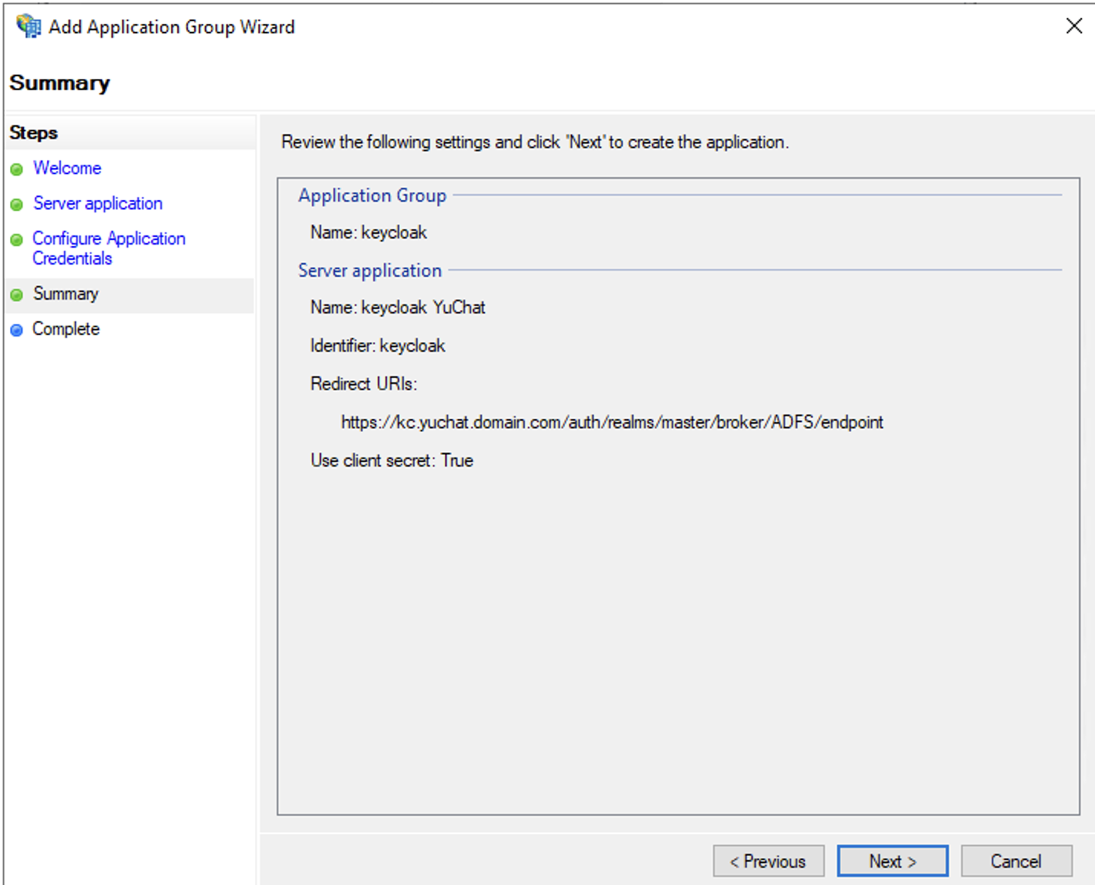Go back with the Previous button
Screen dimensions: 1095x885
768,861
